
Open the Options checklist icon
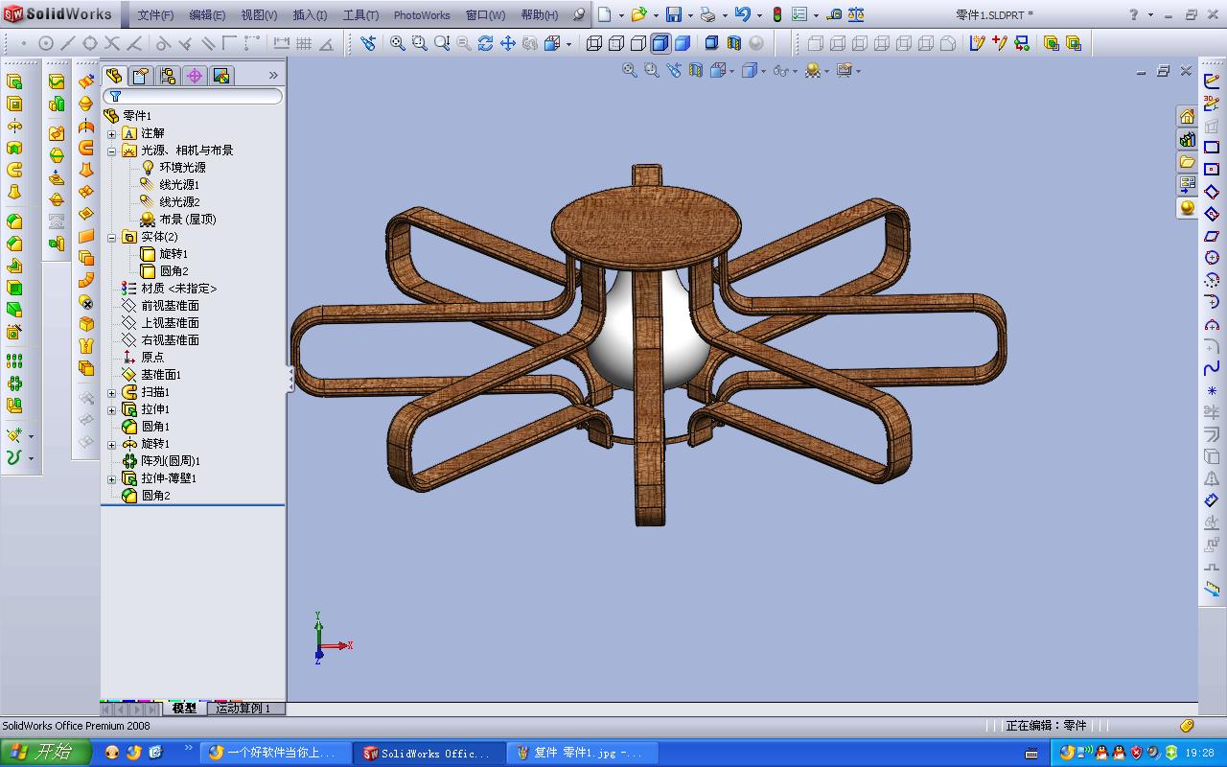[x=799, y=14]
